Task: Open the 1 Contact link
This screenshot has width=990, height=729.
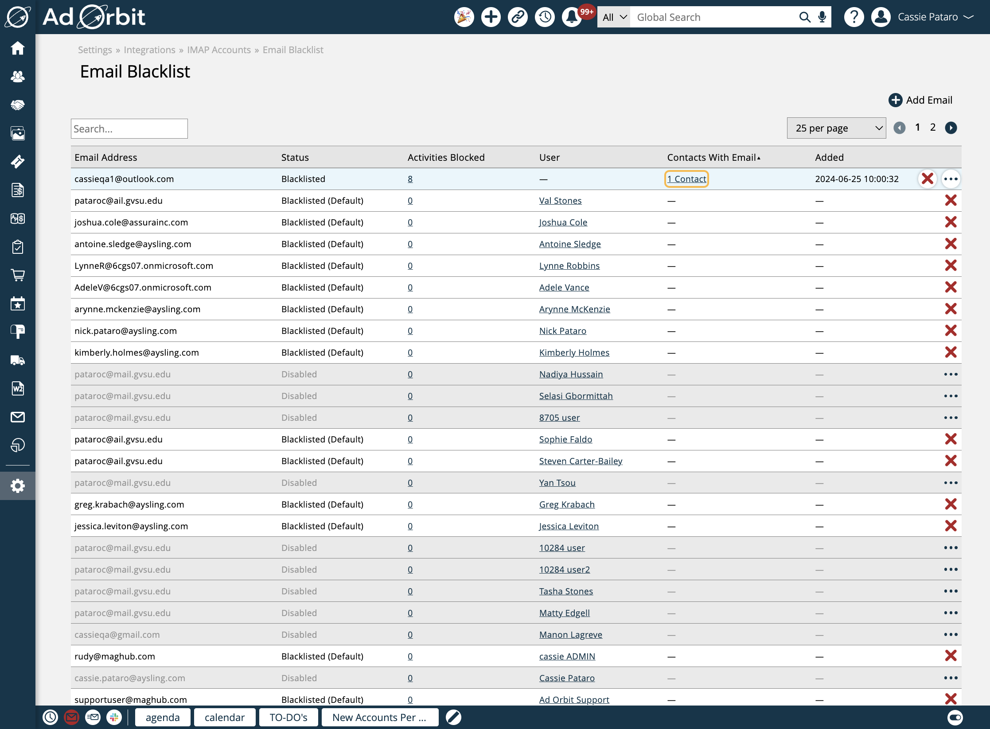Action: click(686, 179)
